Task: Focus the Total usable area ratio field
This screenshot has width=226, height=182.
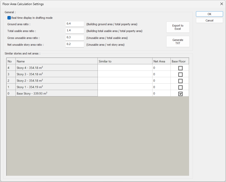Action: tap(74, 31)
